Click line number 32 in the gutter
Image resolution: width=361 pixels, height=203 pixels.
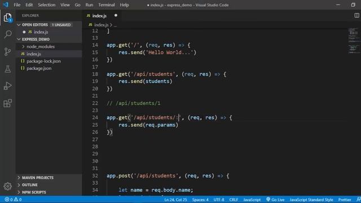95,176
